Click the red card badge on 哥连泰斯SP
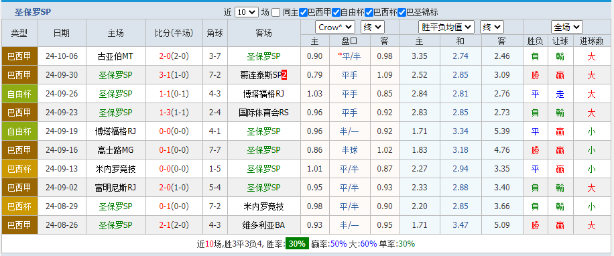The height and width of the screenshot is (256, 614). pos(284,75)
